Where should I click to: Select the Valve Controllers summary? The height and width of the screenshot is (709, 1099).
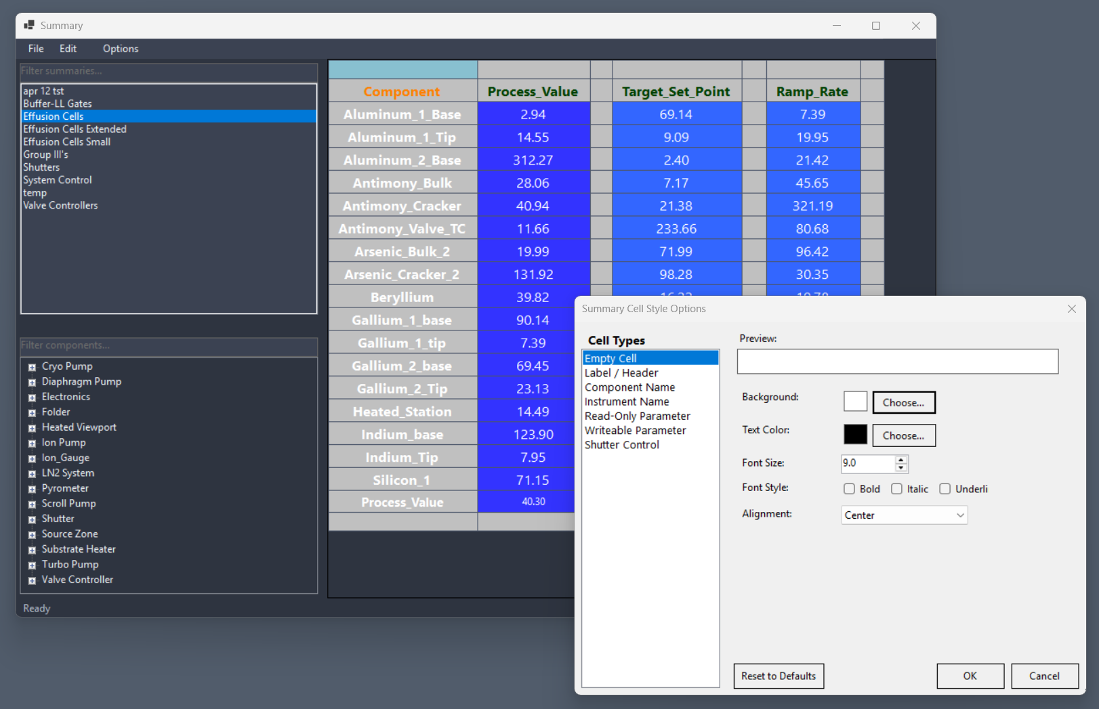click(169, 205)
